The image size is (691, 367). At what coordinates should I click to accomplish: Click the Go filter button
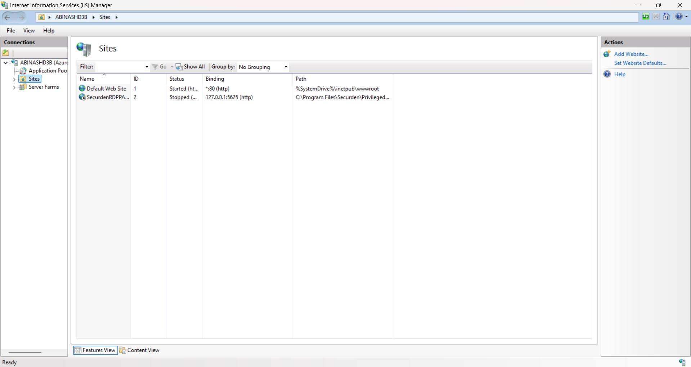(x=160, y=67)
